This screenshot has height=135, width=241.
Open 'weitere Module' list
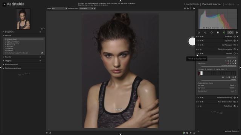click(x=231, y=131)
